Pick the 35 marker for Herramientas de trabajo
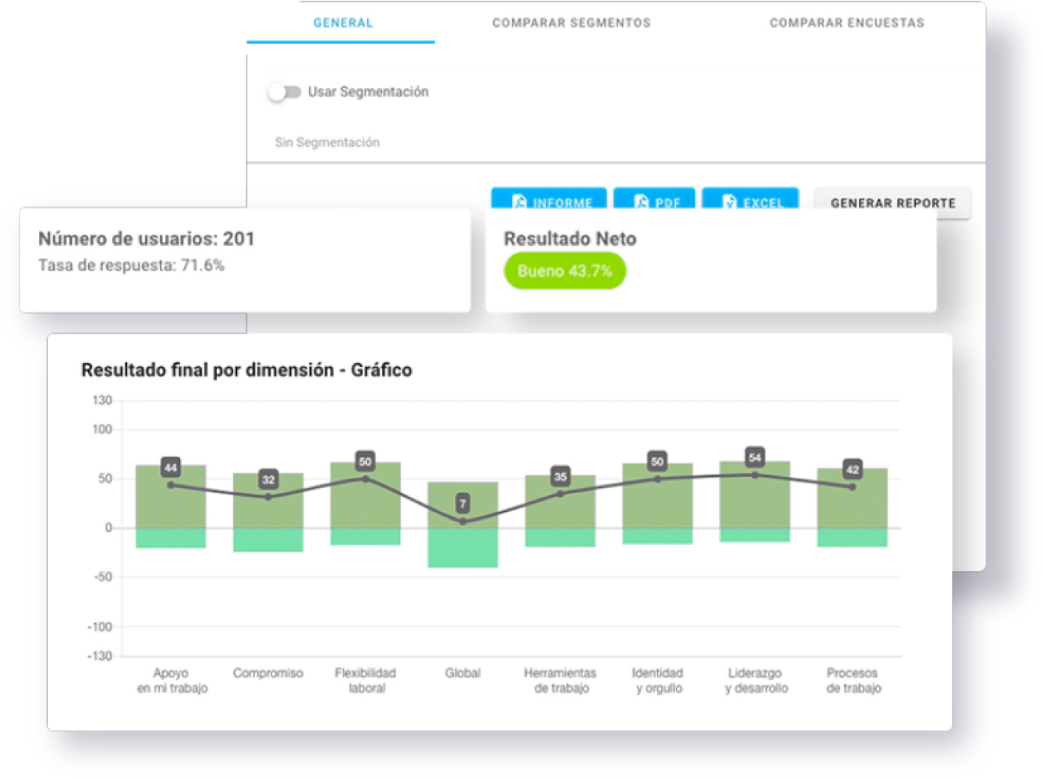Screen dimensions: 1042x778 click(560, 476)
